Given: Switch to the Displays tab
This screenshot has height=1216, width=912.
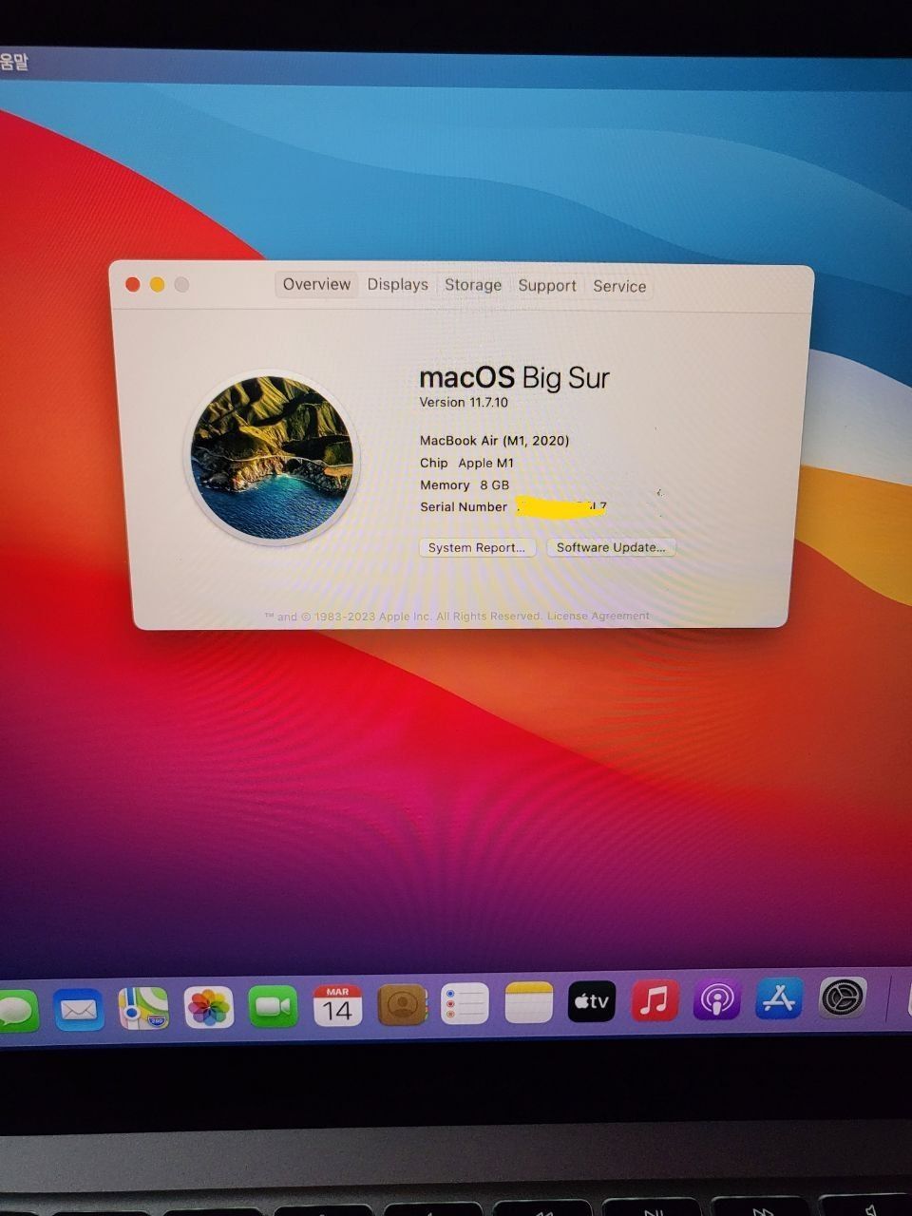Looking at the screenshot, I should pyautogui.click(x=397, y=284).
